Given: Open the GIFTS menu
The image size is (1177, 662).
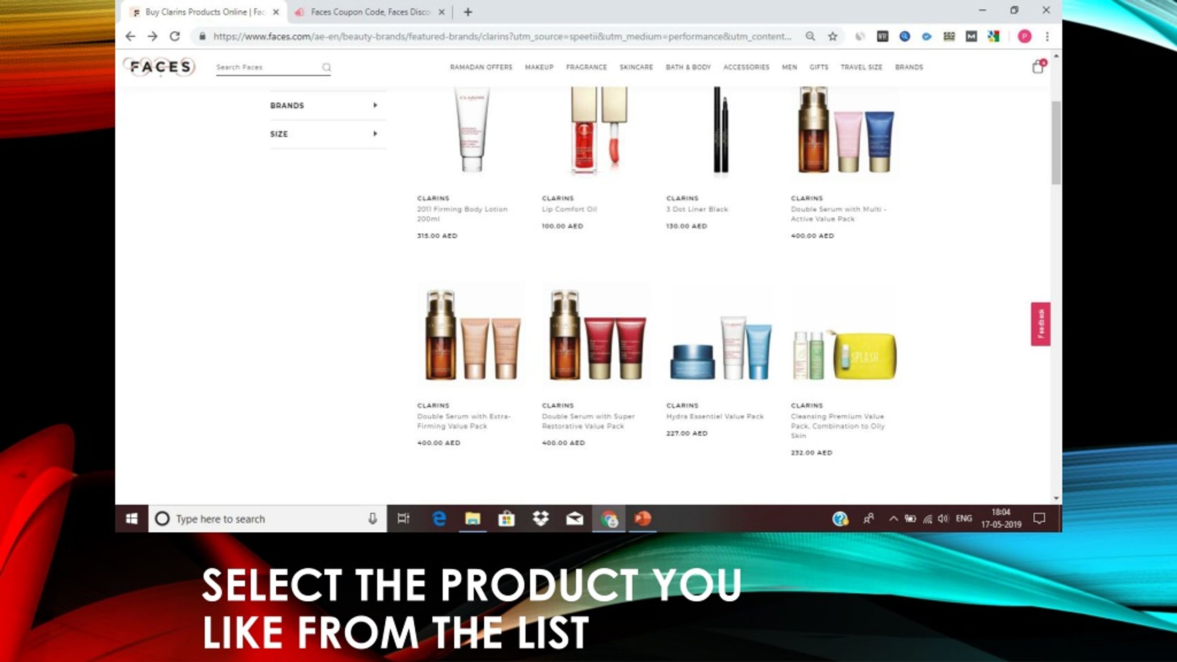Looking at the screenshot, I should (x=818, y=67).
